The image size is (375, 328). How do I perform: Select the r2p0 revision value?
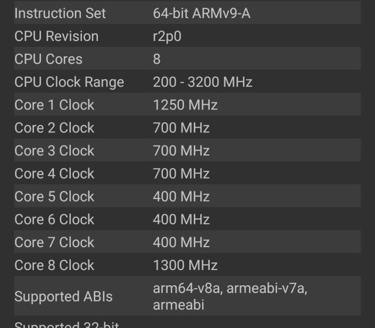pos(167,36)
